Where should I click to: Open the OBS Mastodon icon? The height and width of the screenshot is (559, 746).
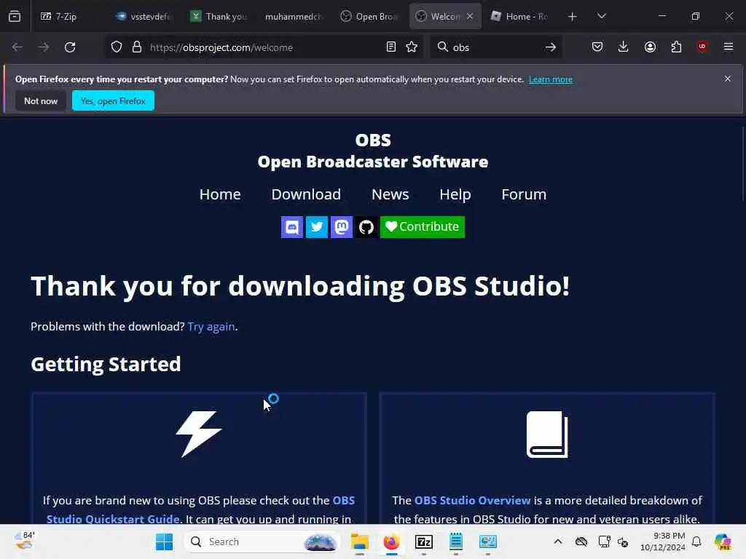point(342,227)
